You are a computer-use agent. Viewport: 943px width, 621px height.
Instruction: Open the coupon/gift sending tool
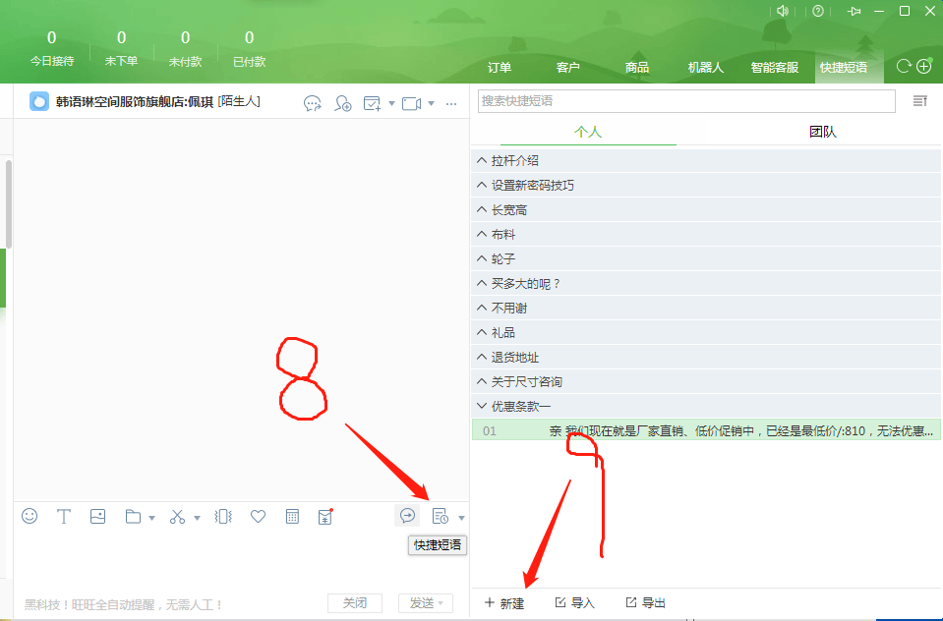324,515
